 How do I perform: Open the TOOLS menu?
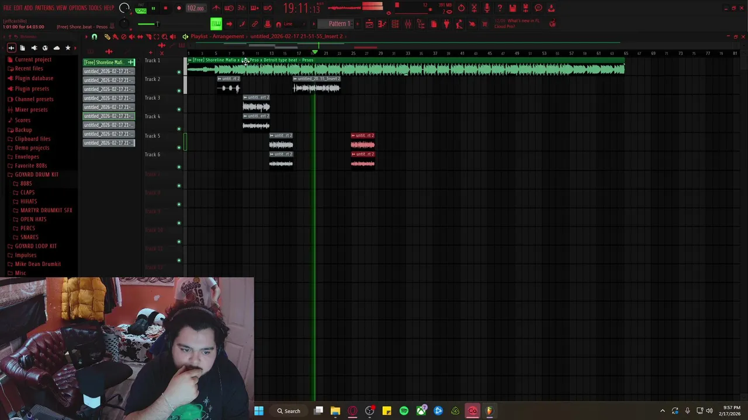(95, 8)
